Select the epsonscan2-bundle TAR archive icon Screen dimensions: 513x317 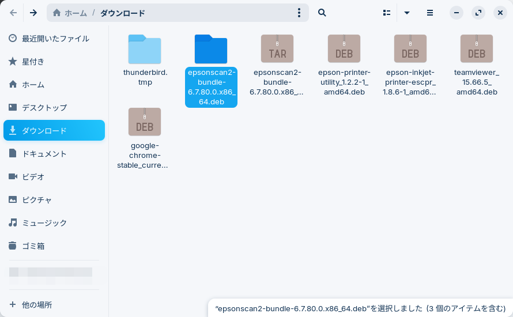tap(277, 48)
